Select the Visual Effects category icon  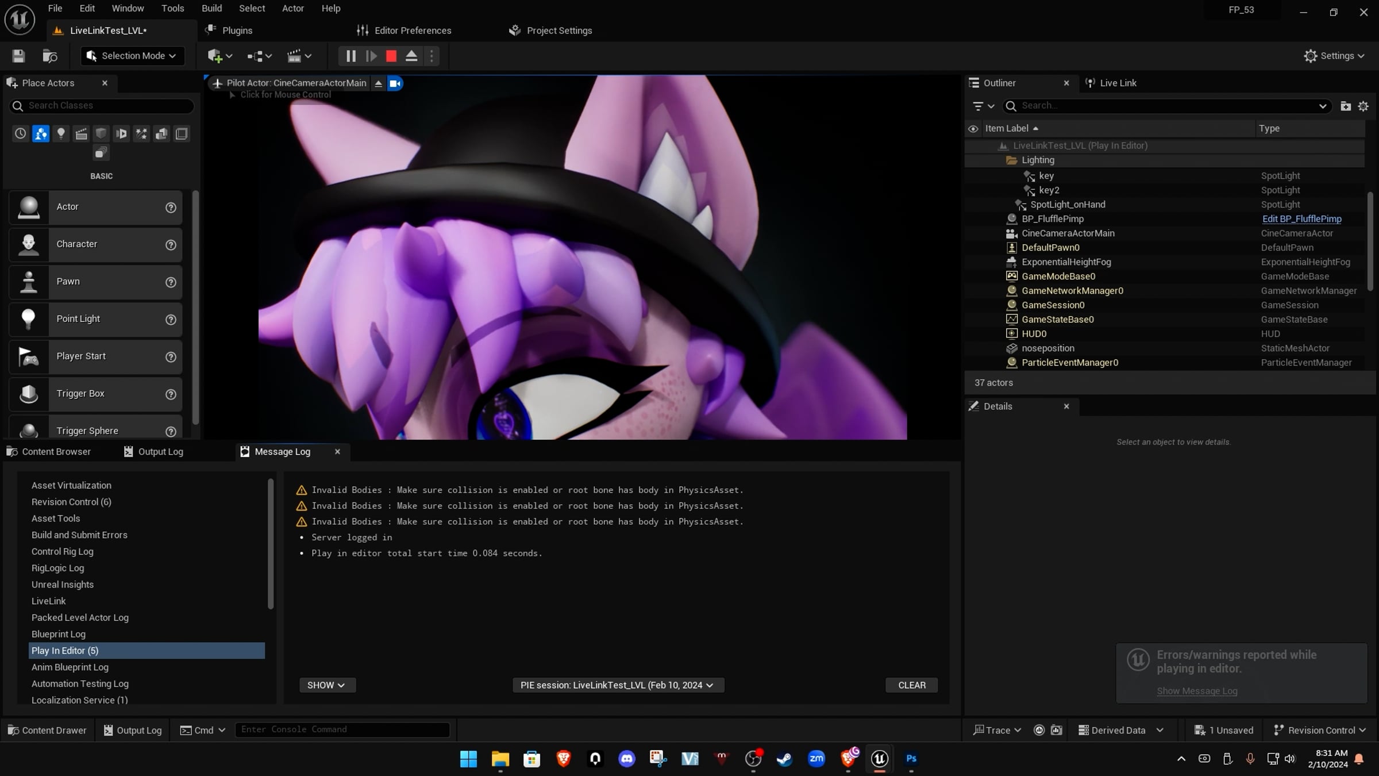[x=141, y=134]
